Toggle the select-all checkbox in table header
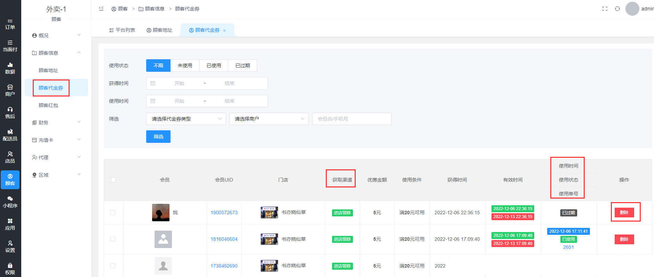The image size is (654, 277). pyautogui.click(x=113, y=180)
